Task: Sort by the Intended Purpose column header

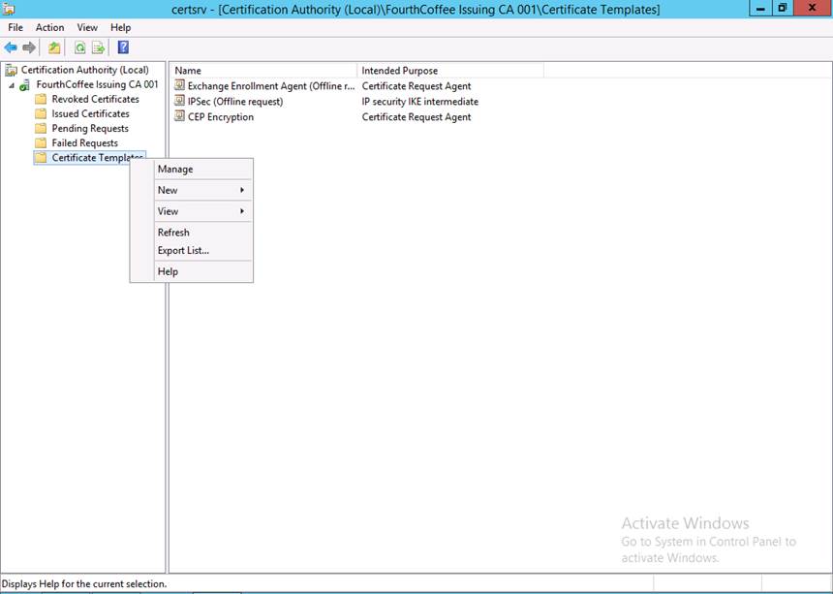Action: pyautogui.click(x=399, y=71)
